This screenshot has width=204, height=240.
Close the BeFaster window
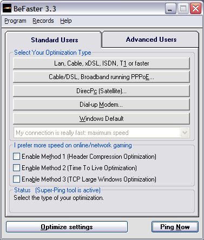click(x=195, y=9)
